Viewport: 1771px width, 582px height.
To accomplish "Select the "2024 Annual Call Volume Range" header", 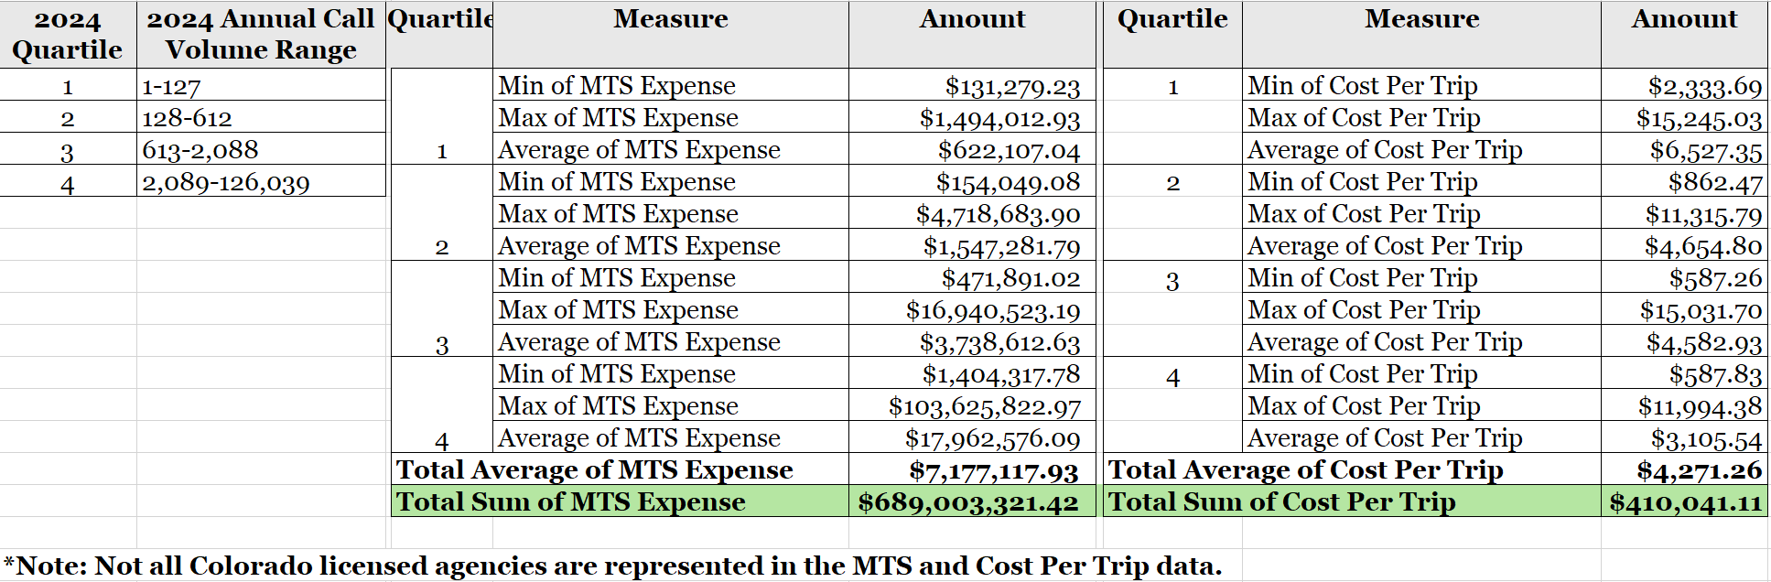I will [x=261, y=35].
